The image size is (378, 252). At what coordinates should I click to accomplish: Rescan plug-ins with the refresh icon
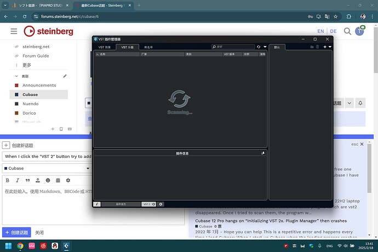tap(259, 47)
